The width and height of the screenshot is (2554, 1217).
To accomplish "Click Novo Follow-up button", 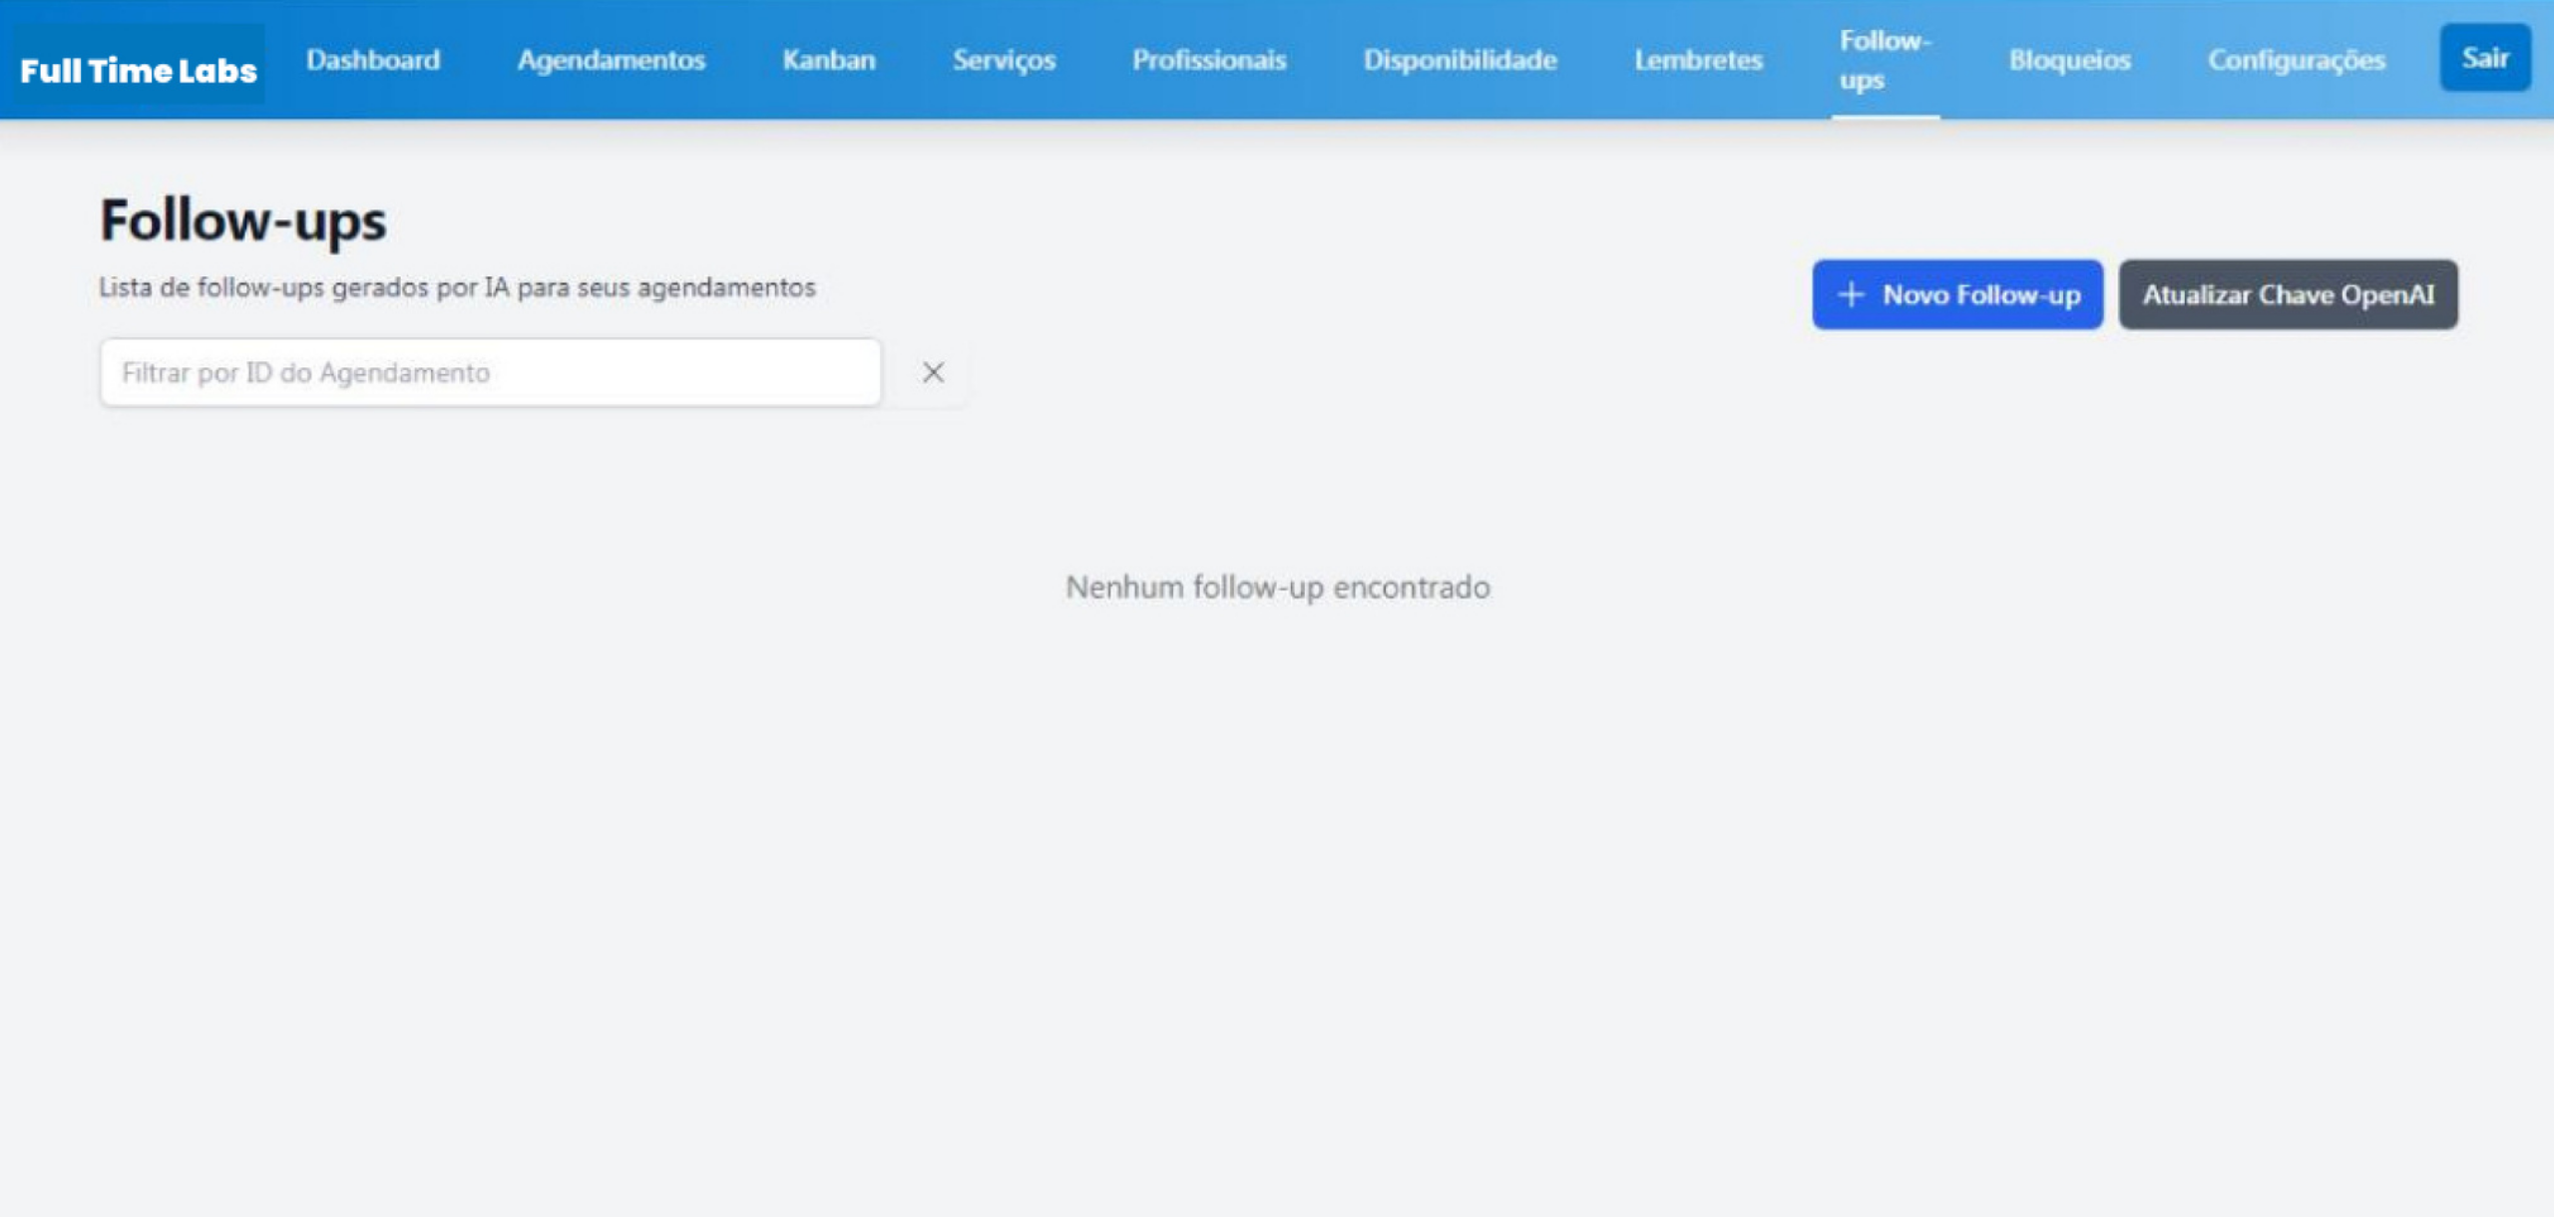I will point(1957,294).
